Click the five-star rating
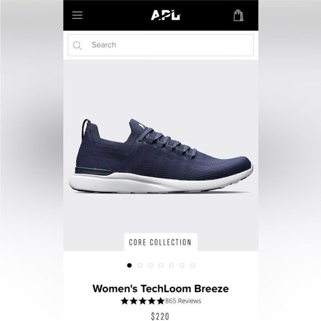 click(143, 301)
